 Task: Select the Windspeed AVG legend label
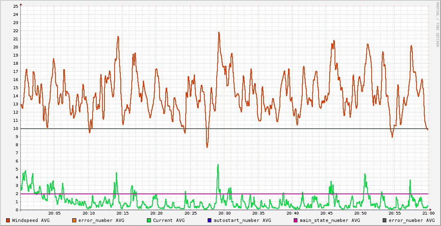click(31, 220)
